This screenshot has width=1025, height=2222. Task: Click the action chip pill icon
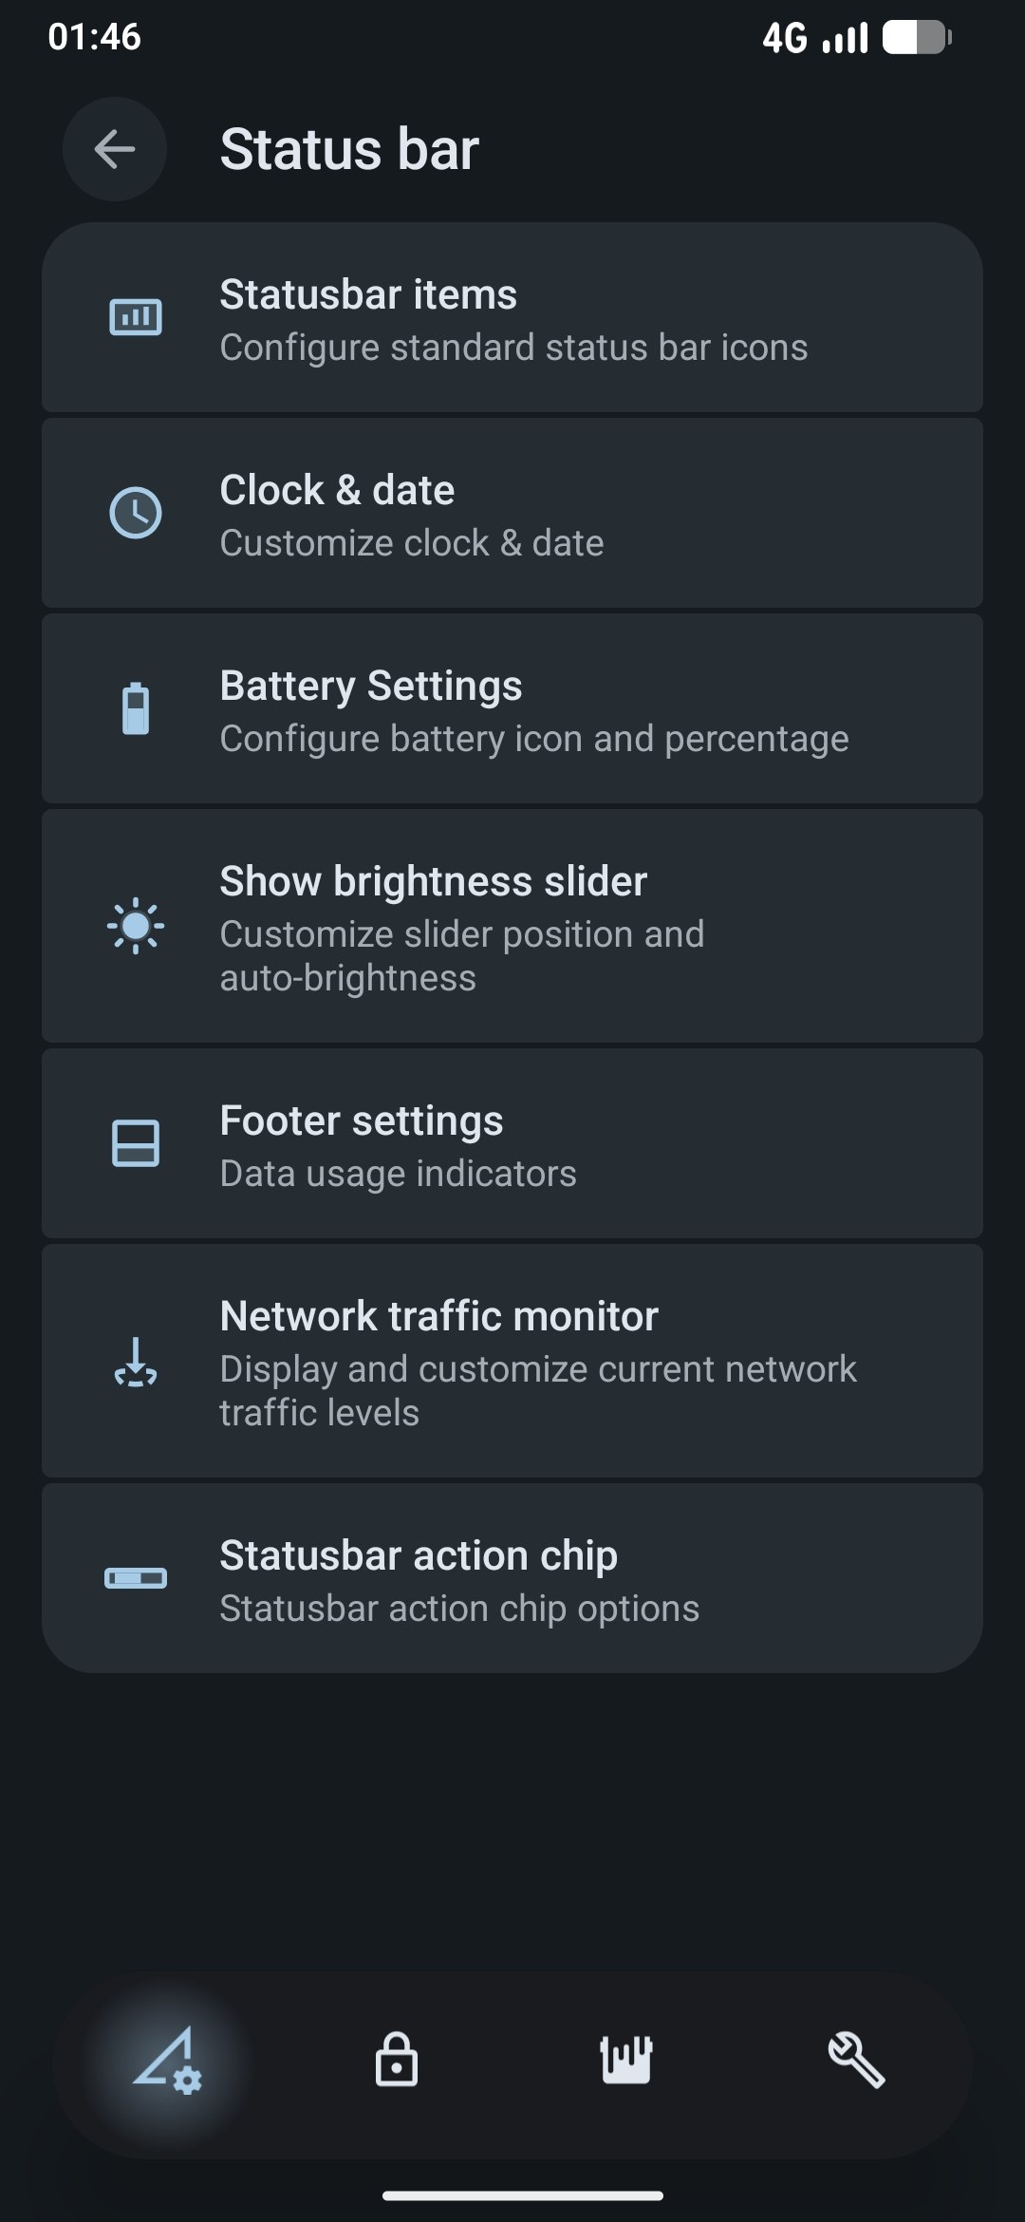(136, 1578)
